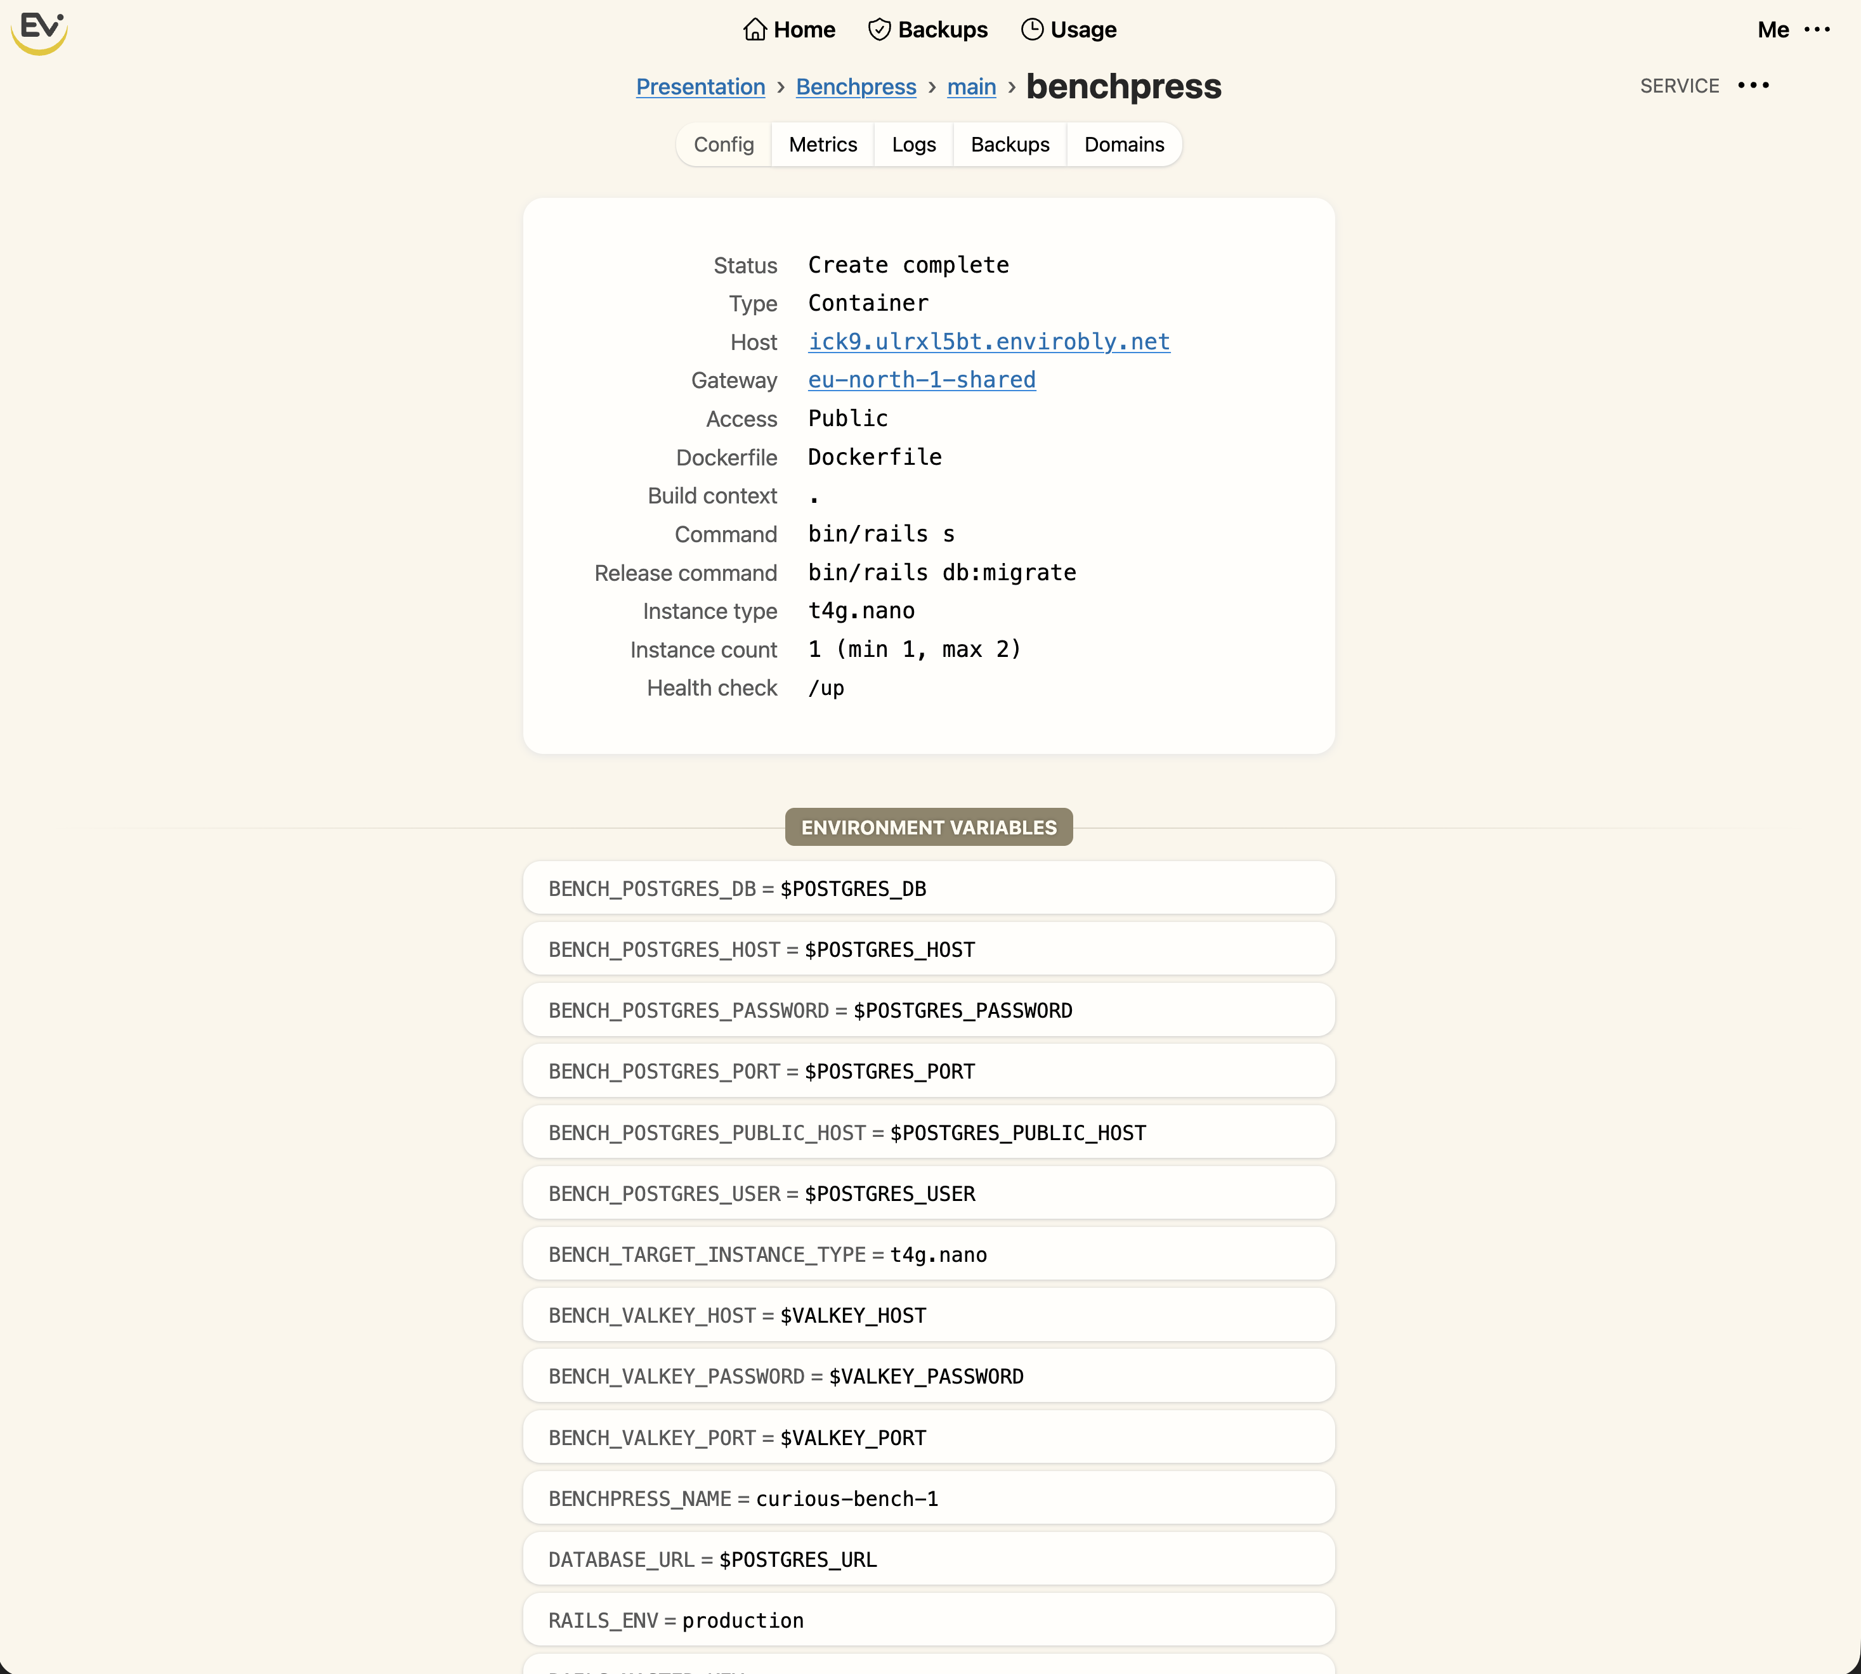Open host ick9.ulrxl5bt.envirobly.net link
This screenshot has width=1861, height=1674.
[988, 341]
